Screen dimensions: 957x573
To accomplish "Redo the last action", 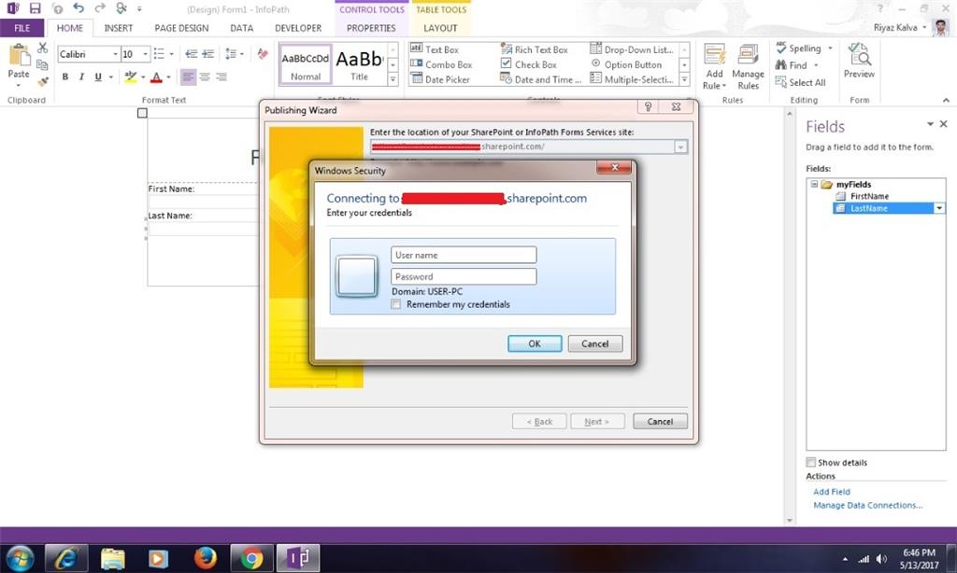I will [x=99, y=7].
